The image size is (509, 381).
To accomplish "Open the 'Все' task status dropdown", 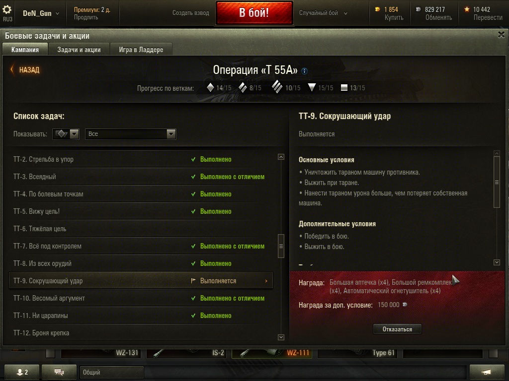I will 131,134.
